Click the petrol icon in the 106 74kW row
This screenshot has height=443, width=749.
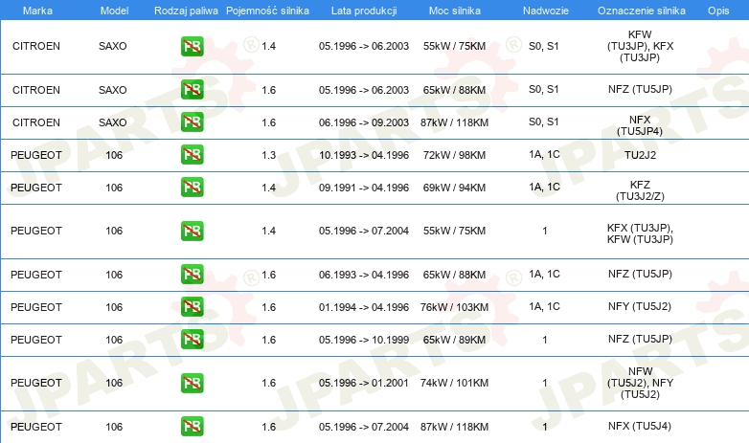point(192,383)
